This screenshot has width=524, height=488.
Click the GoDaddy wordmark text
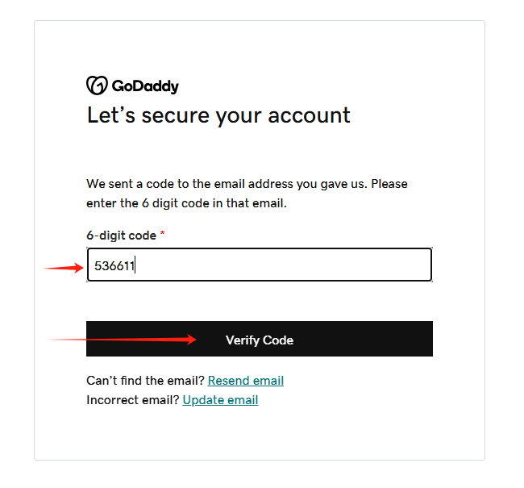[x=145, y=86]
